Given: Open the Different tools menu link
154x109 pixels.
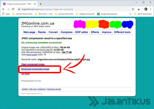Looking at the screenshot, I should [x=122, y=32].
